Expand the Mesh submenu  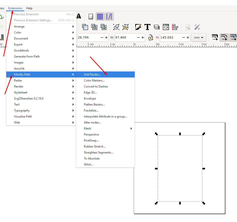point(105,128)
